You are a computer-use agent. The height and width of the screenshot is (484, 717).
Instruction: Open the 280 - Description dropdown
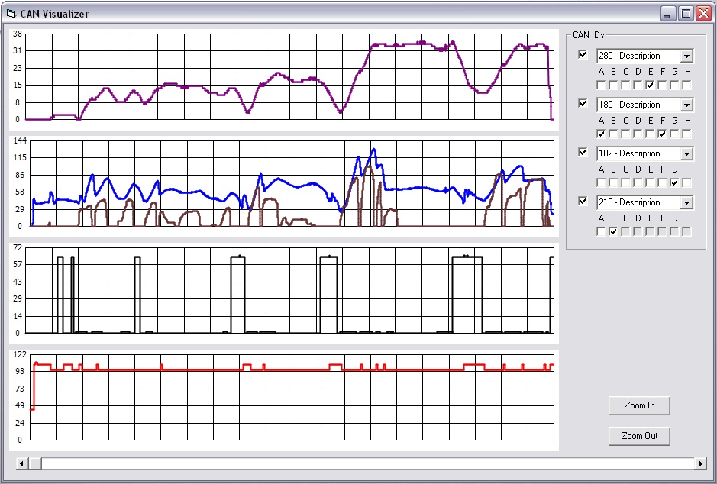(x=686, y=56)
